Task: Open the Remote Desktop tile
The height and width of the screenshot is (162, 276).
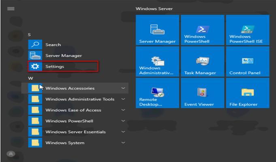Action: click(157, 93)
